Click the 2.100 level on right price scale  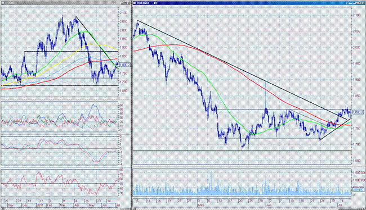click(x=356, y=15)
